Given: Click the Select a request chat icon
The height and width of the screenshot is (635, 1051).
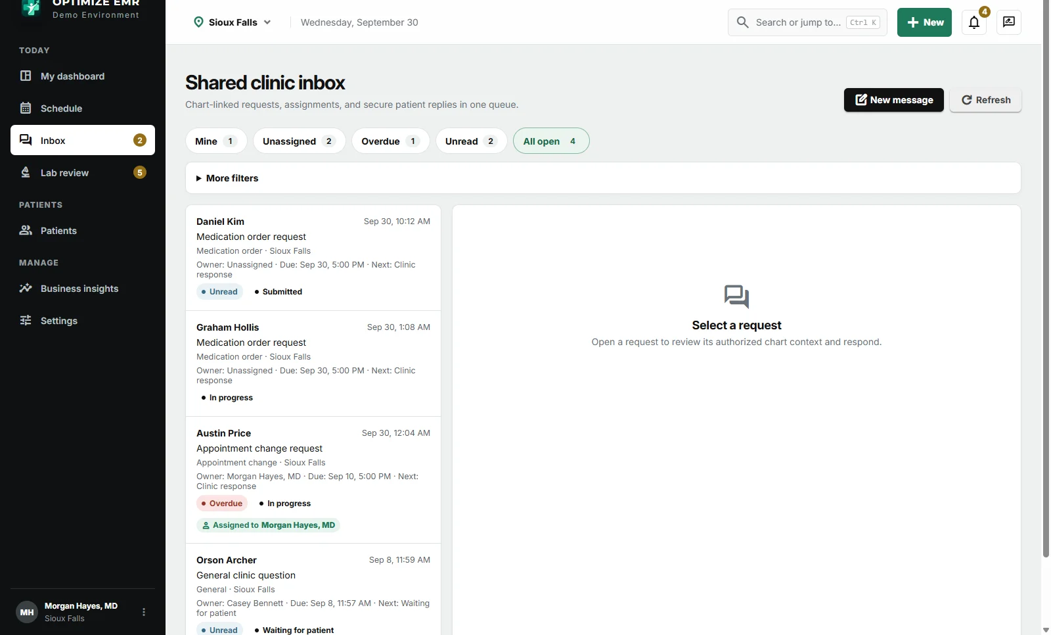Looking at the screenshot, I should 736,296.
